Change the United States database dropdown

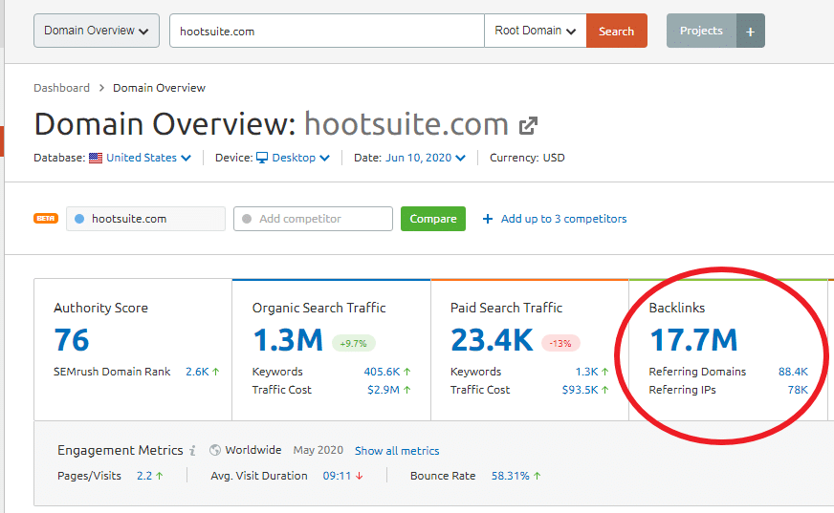point(148,158)
